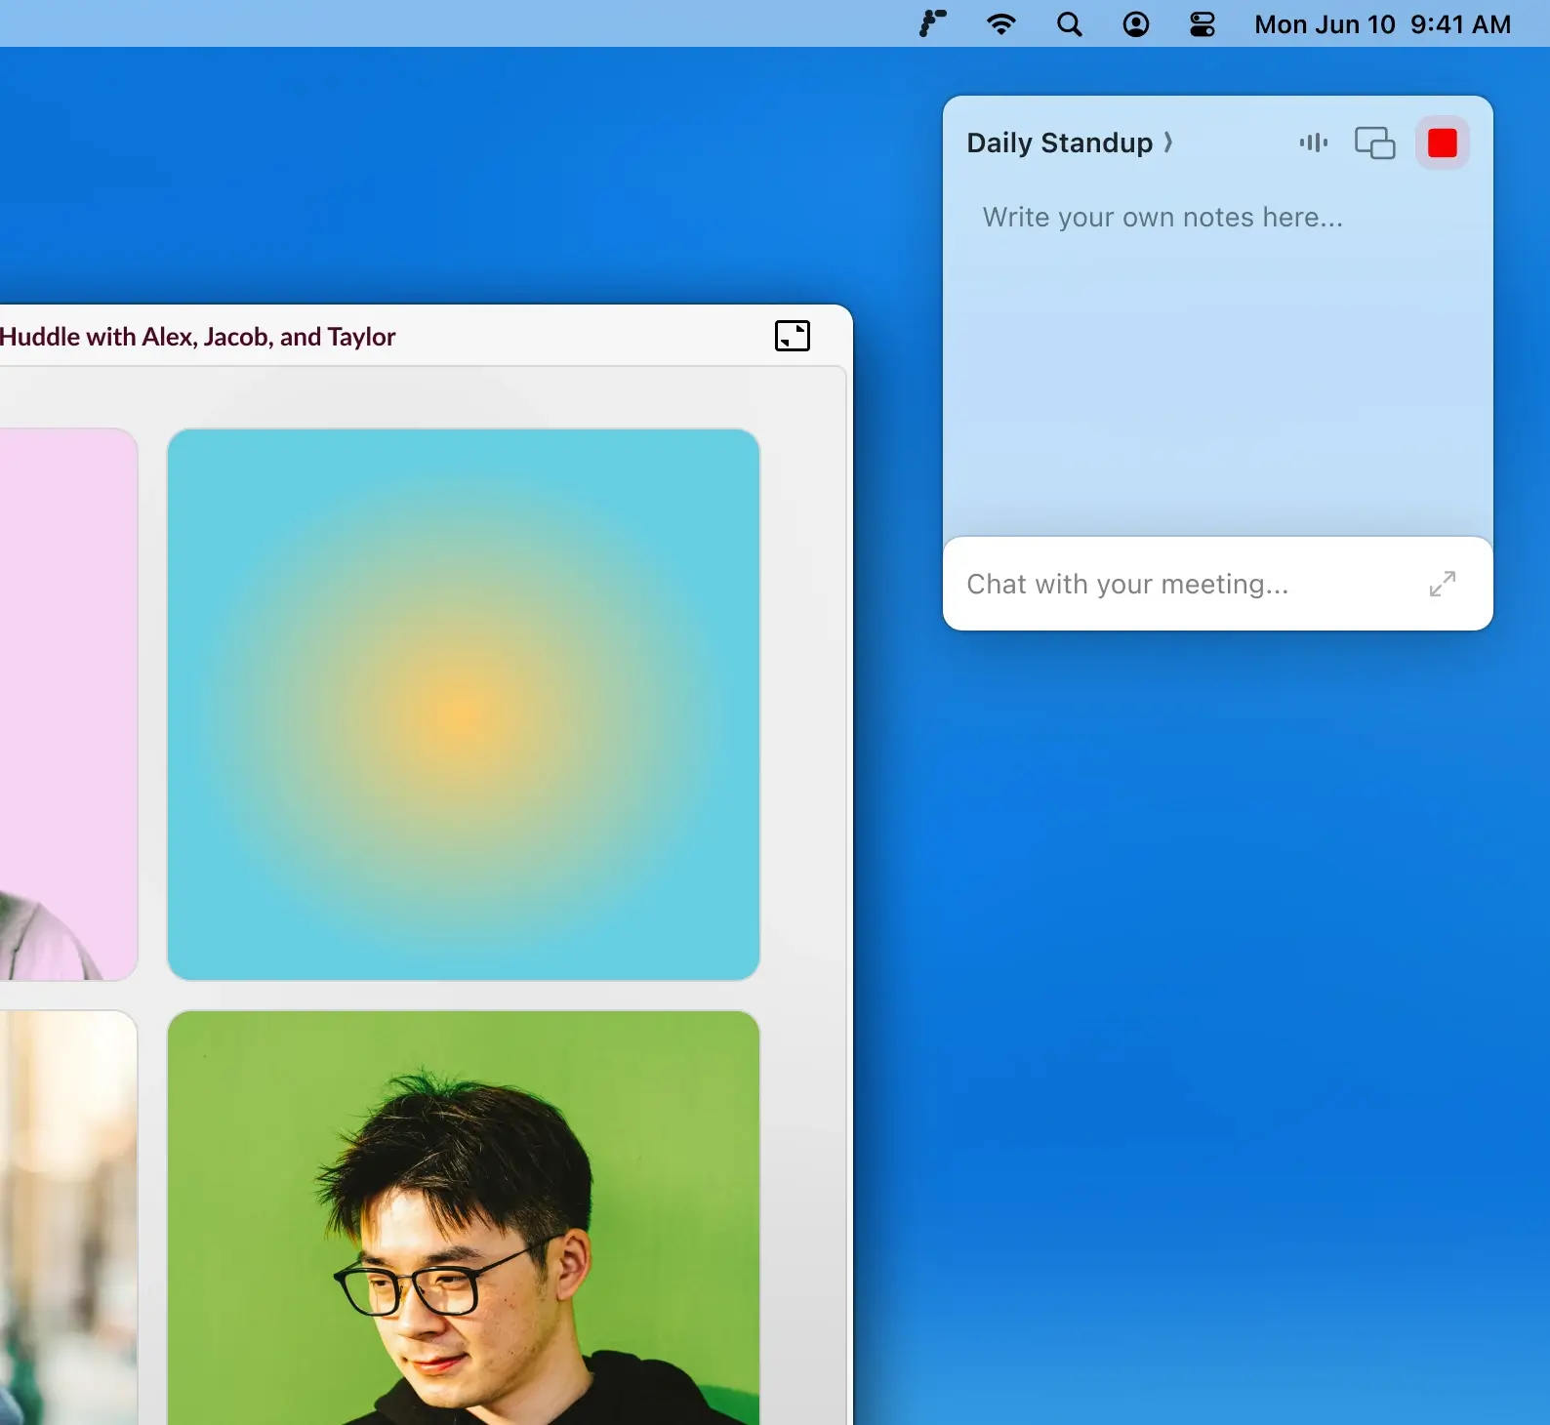Open the date and time in the menu bar
This screenshot has width=1550, height=1425.
click(1382, 24)
